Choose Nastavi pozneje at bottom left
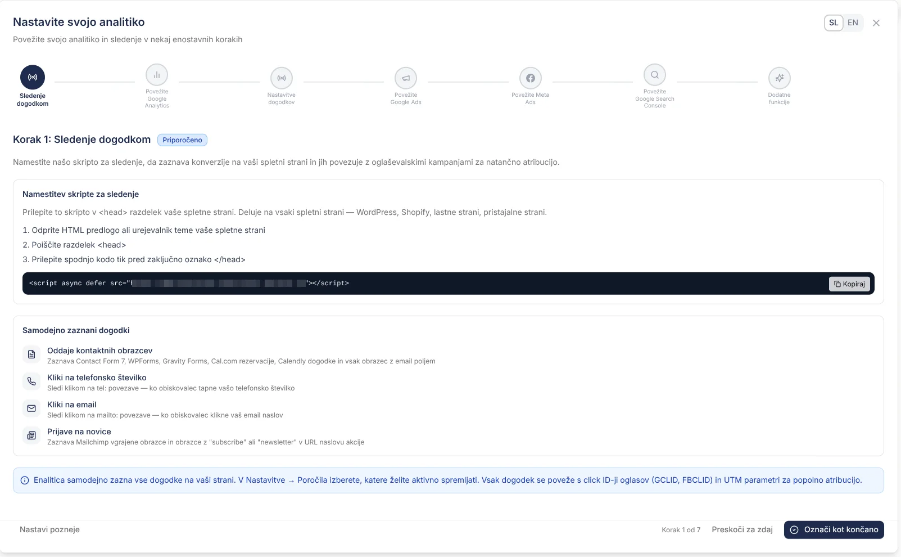This screenshot has width=901, height=557. (x=49, y=530)
